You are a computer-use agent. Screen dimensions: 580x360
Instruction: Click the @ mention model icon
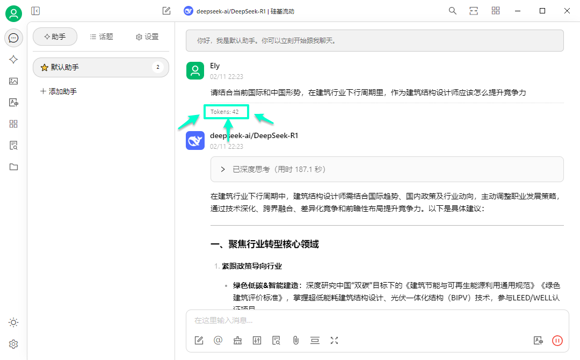coord(218,340)
